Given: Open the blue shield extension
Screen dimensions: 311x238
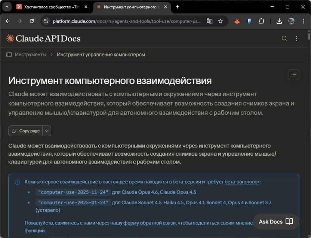Looking at the screenshot, I should click(x=249, y=21).
